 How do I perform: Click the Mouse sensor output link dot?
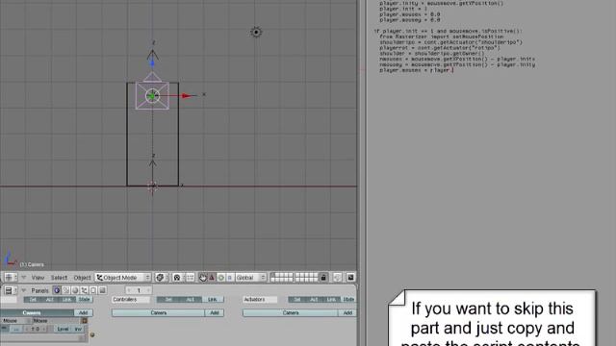tap(92, 334)
